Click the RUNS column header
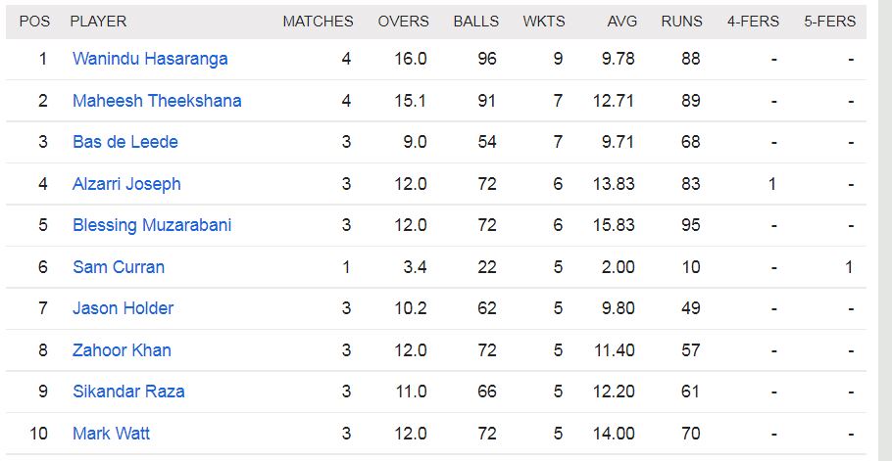Image resolution: width=892 pixels, height=461 pixels. pyautogui.click(x=681, y=22)
